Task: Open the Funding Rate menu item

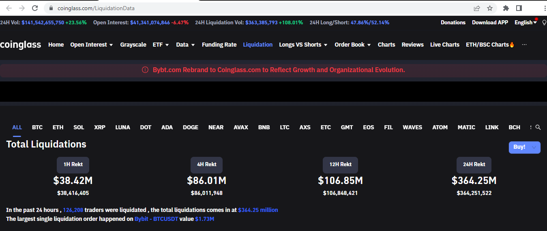Action: (219, 45)
